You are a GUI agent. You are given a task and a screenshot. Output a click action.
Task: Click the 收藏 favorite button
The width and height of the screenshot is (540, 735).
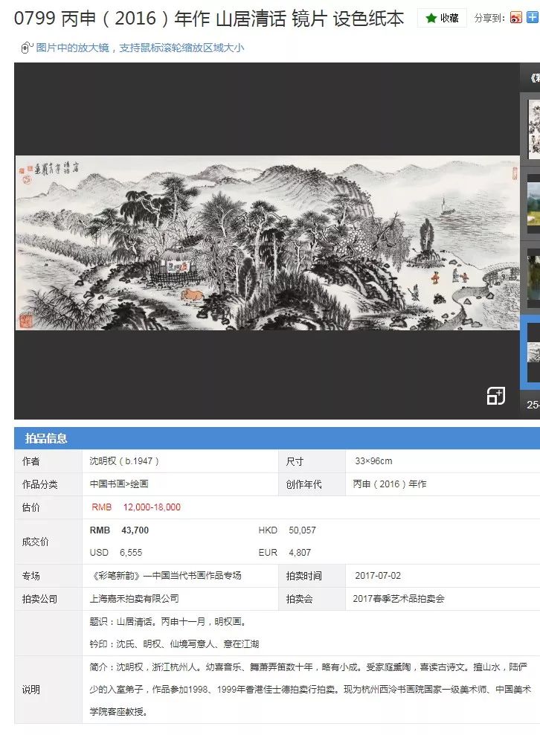442,19
